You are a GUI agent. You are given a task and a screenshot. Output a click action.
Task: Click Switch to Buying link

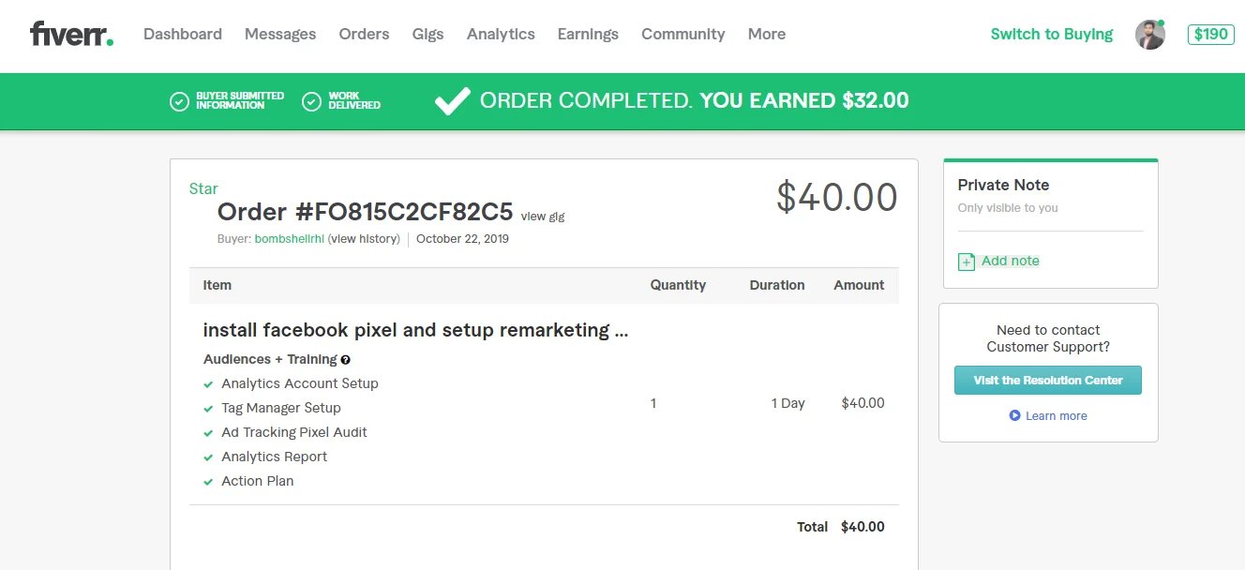(1051, 35)
